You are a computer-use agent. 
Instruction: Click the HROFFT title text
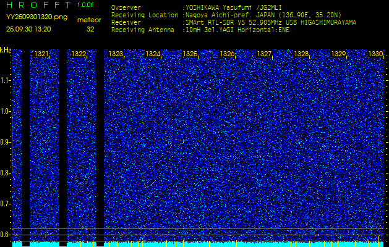click(x=39, y=5)
